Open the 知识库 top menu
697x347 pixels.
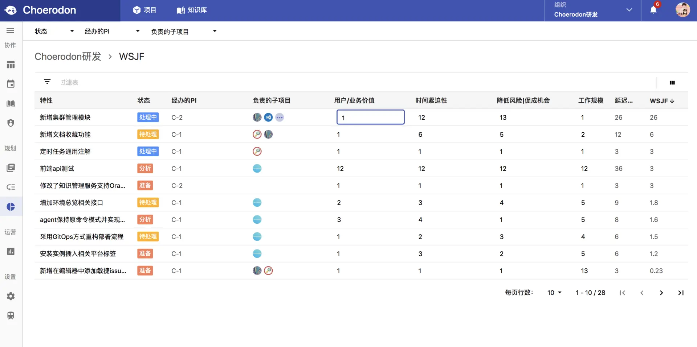(x=192, y=10)
